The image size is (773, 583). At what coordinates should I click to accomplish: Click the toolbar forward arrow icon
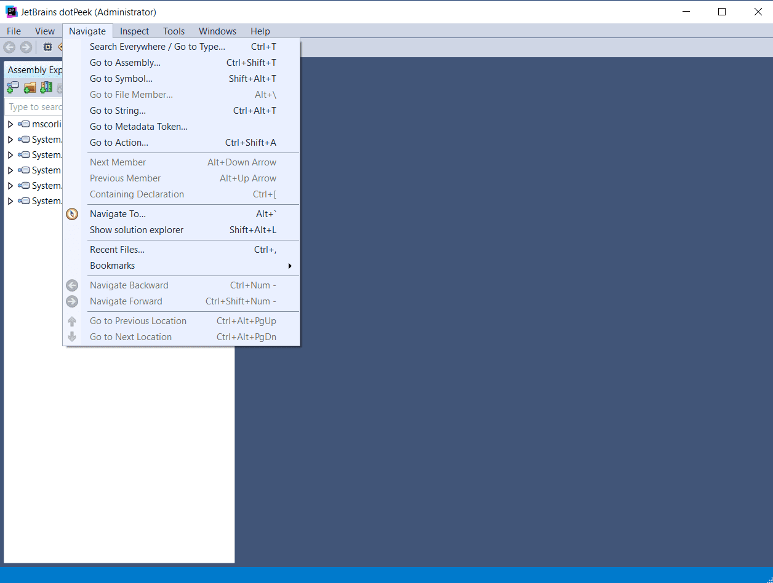pos(26,47)
